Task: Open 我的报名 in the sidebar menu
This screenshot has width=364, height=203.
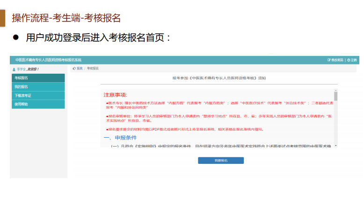Action: click(38, 87)
